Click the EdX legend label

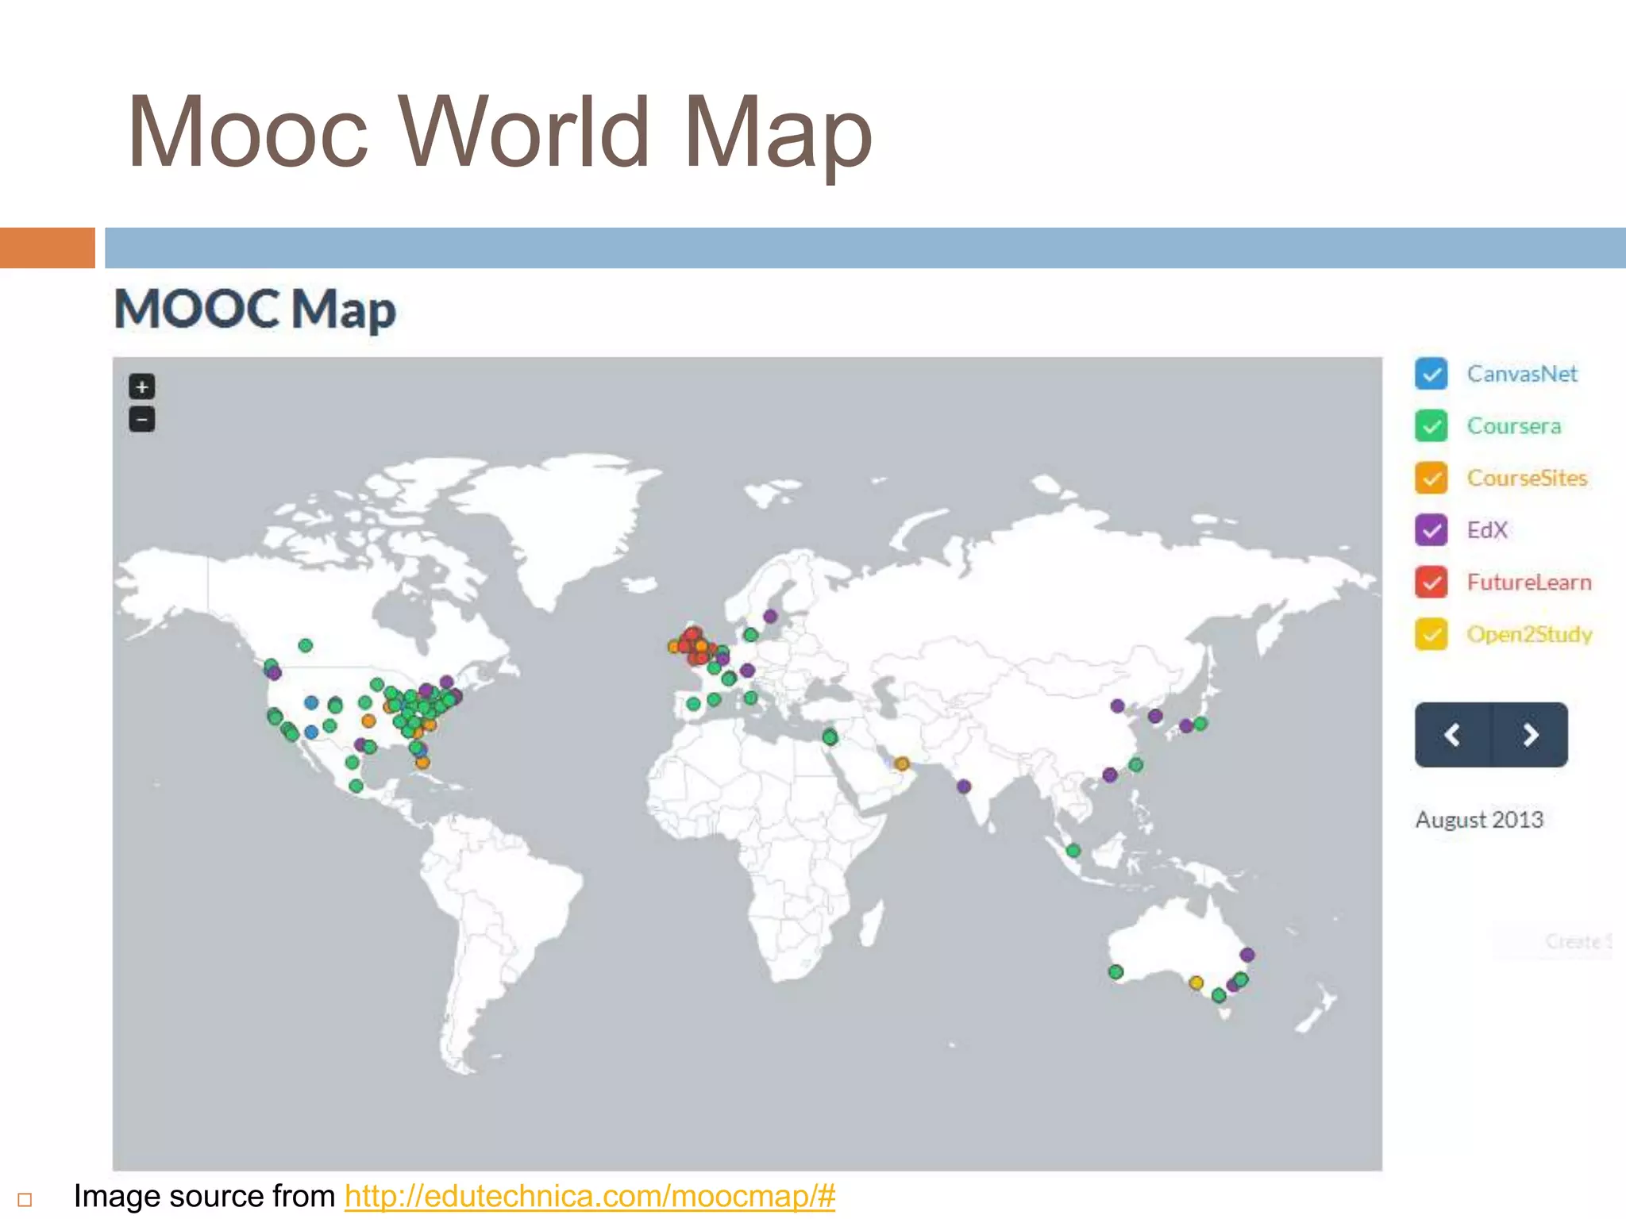point(1487,530)
